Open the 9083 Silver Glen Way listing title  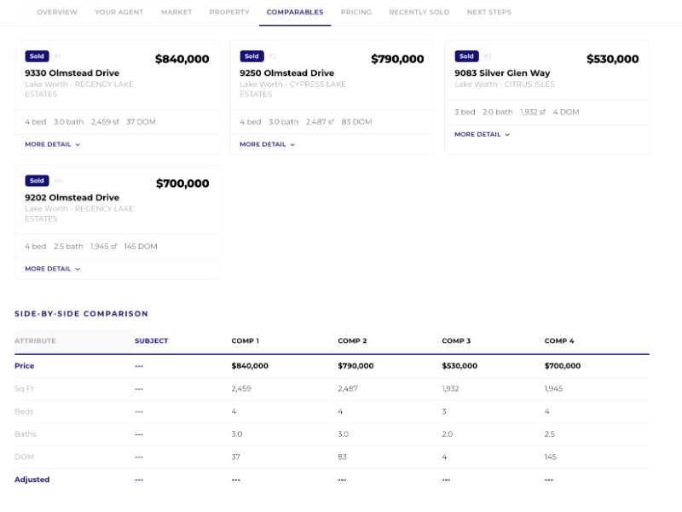click(x=502, y=73)
